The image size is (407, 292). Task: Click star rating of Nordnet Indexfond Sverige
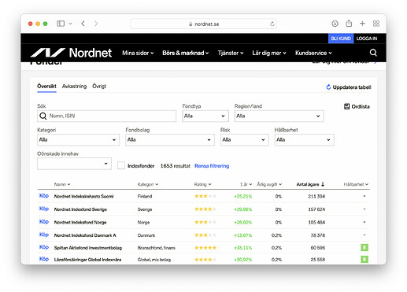[x=205, y=209]
